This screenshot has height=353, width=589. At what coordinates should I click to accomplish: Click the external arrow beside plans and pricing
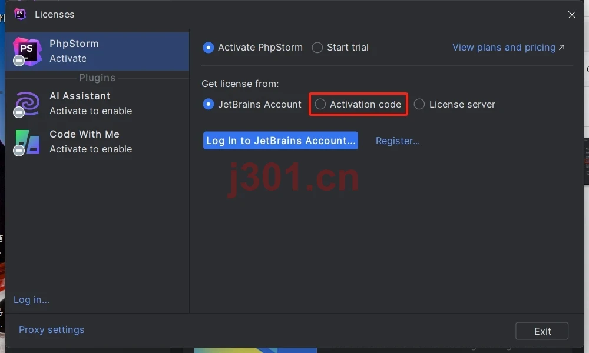click(x=561, y=47)
